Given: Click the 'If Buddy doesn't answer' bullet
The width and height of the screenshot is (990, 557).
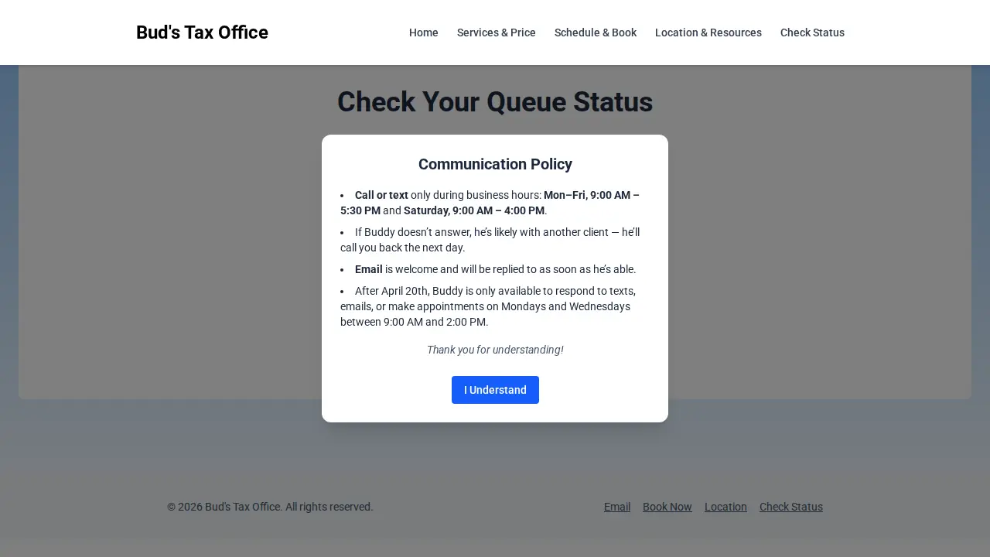Looking at the screenshot, I should tap(495, 240).
